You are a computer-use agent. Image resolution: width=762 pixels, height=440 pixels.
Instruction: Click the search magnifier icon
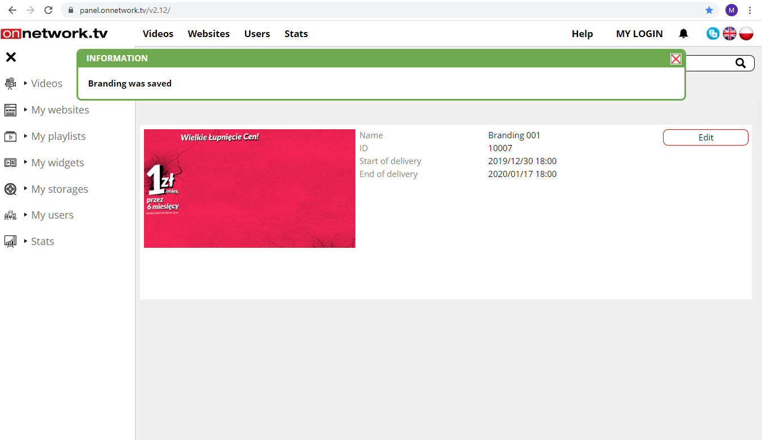pos(741,63)
